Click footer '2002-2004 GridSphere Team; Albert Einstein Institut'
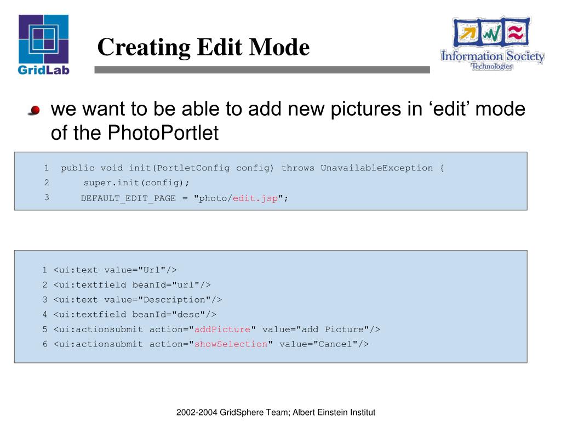 pyautogui.click(x=276, y=412)
